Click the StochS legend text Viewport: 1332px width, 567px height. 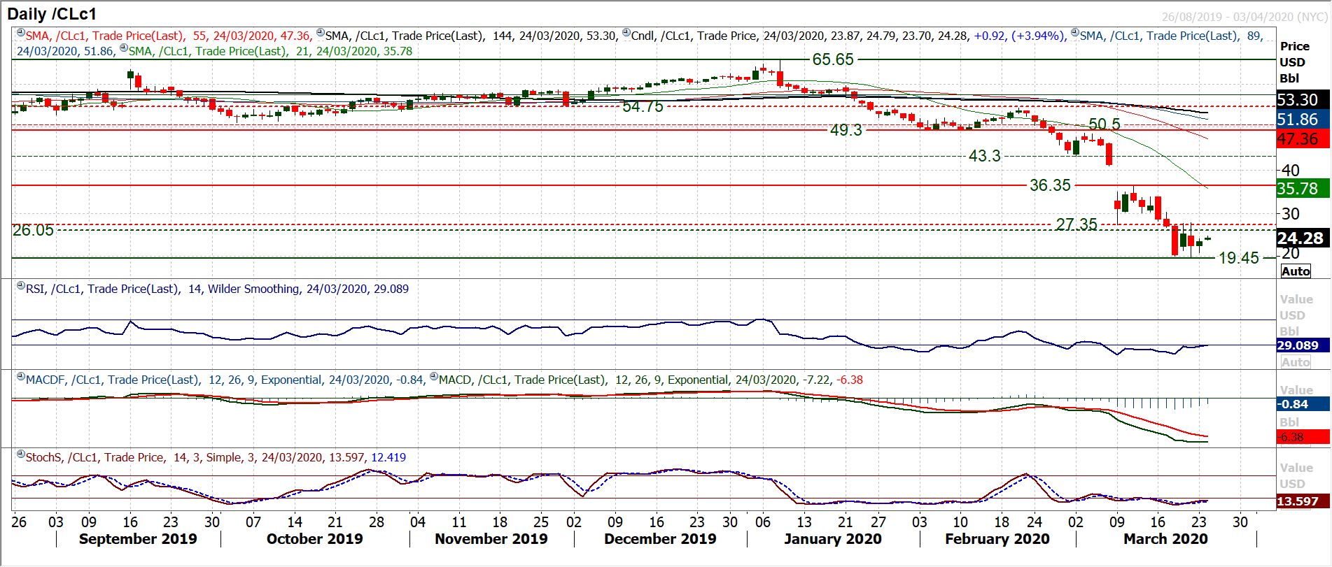pyautogui.click(x=216, y=457)
